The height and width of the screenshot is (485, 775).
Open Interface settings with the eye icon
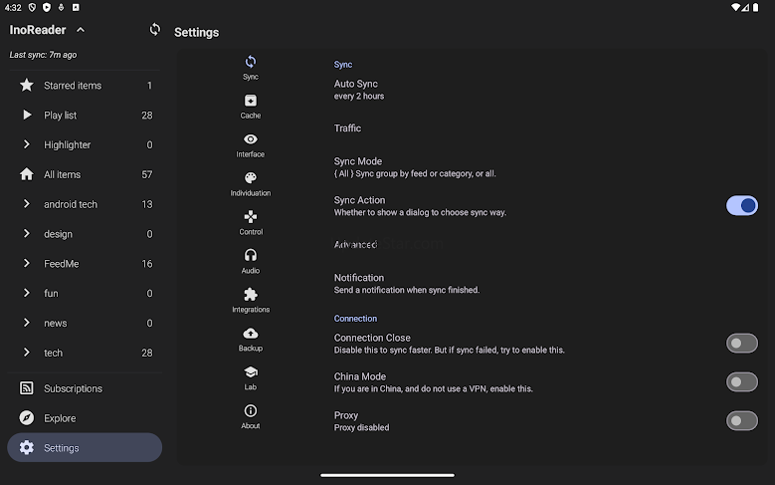pos(251,144)
